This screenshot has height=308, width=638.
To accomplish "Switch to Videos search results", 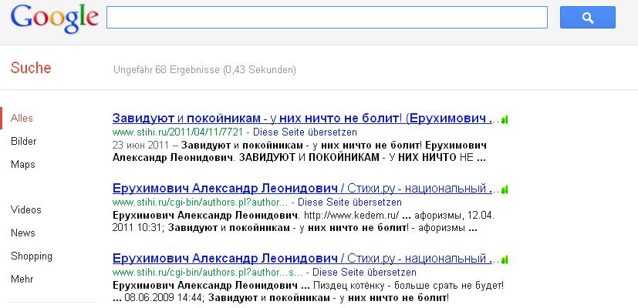I will 26,210.
